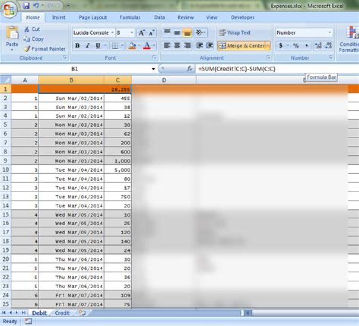Open the Office Button menu
This screenshot has width=359, height=326.
click(9, 9)
